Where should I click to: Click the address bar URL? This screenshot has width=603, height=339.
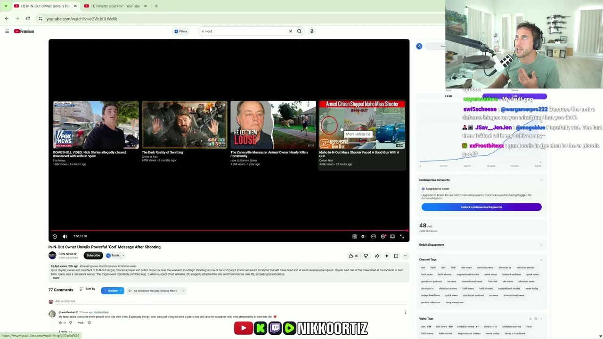point(81,19)
